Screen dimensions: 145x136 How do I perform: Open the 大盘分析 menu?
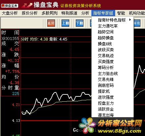(10, 13)
